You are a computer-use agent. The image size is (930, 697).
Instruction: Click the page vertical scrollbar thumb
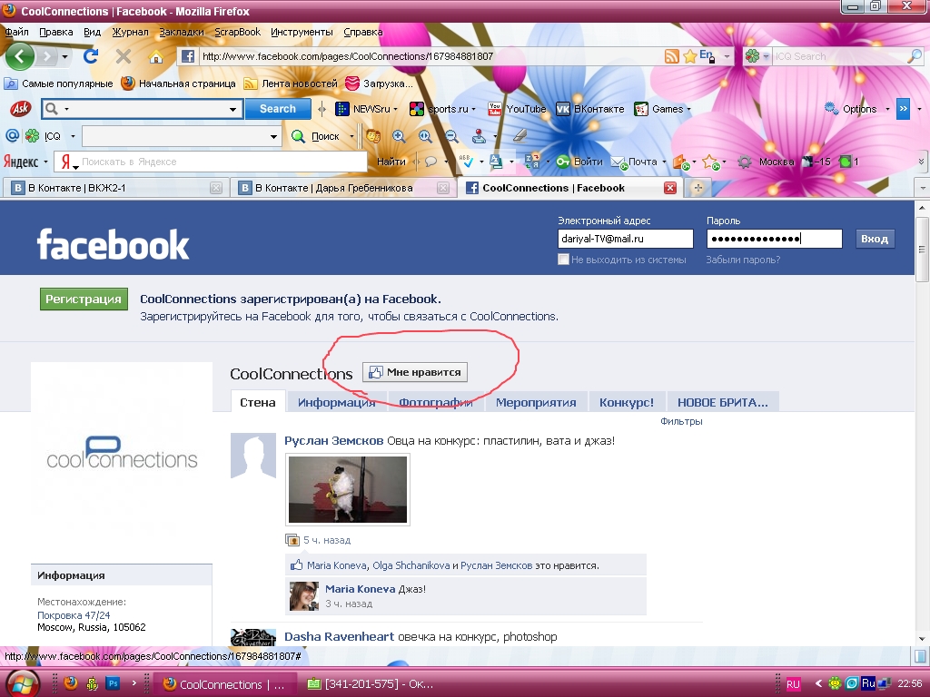pyautogui.click(x=922, y=249)
